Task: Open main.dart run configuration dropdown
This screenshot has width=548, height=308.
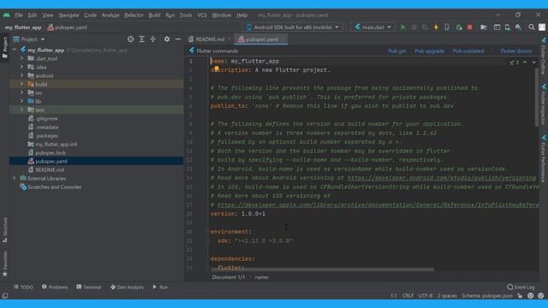Action: coord(373,27)
